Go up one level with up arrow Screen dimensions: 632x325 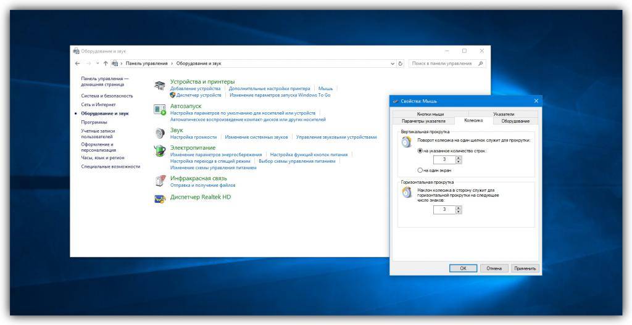(106, 64)
